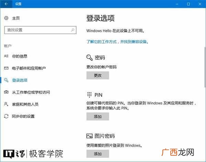Click the 密码 section heading text
The height and width of the screenshot is (162, 206).
point(100,58)
